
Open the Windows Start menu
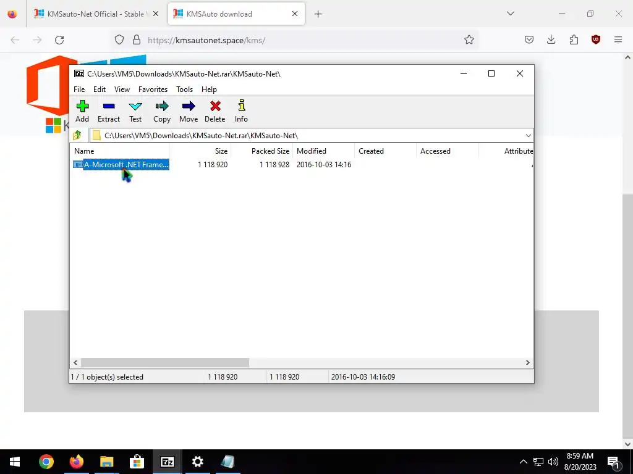[15, 462]
